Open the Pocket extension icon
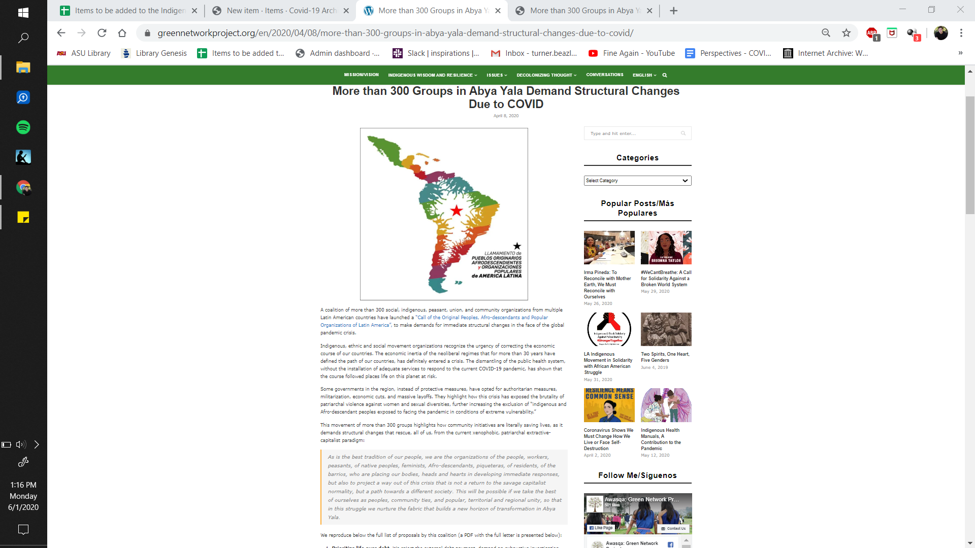Image resolution: width=975 pixels, height=548 pixels. 892,33
